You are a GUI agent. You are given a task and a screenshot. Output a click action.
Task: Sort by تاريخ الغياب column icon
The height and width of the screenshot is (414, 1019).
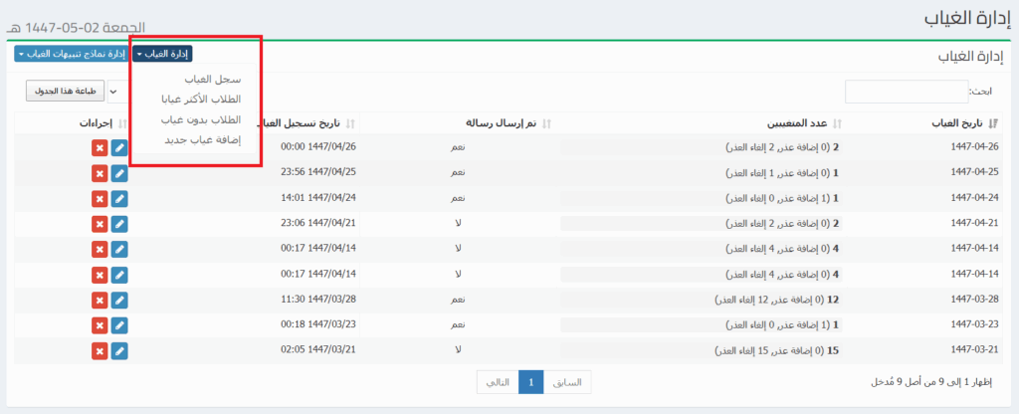[x=995, y=123]
